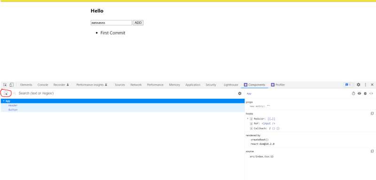
Task: Open Components view settings gear
Action: click(x=240, y=94)
